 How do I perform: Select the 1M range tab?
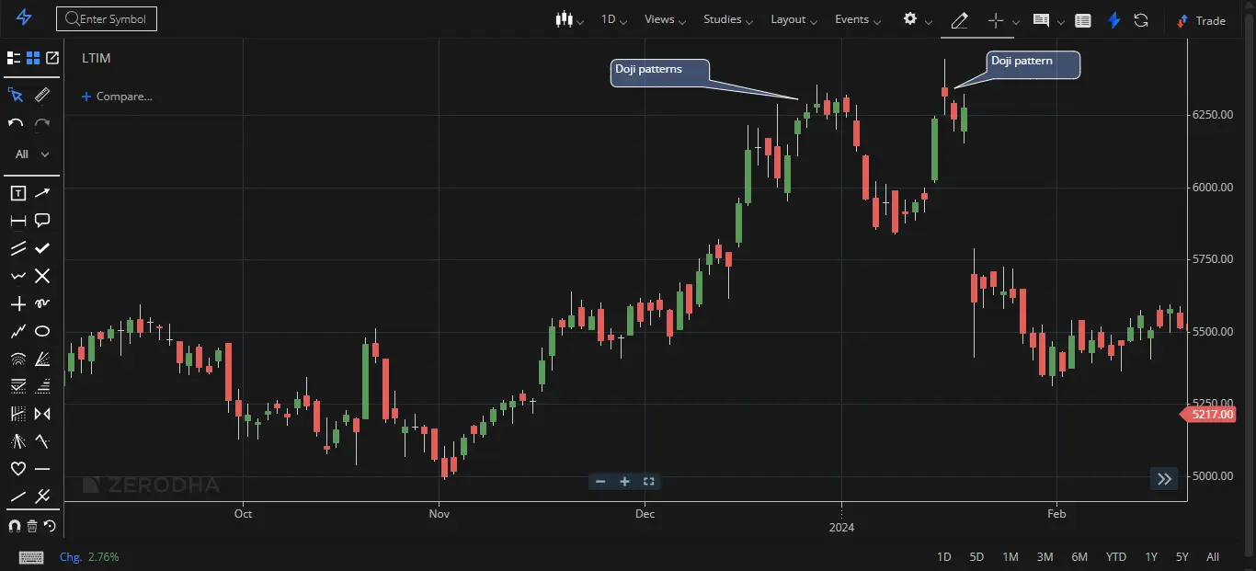click(x=1011, y=557)
